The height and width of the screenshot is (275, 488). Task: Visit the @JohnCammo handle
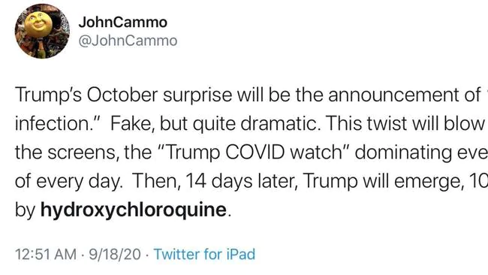[128, 41]
